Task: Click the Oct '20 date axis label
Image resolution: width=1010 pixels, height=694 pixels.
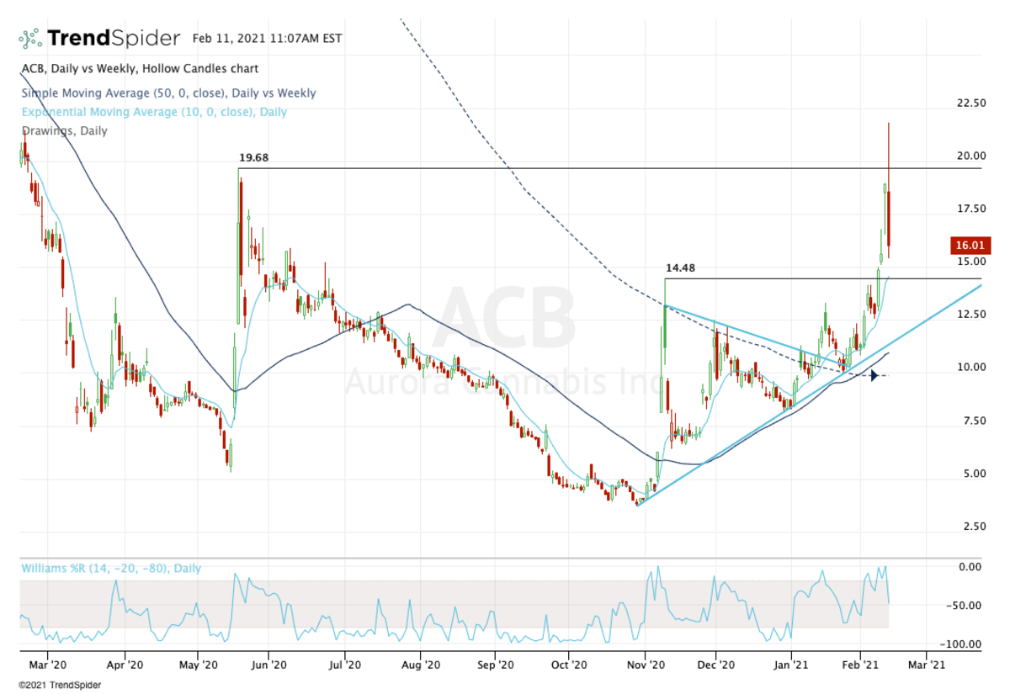Action: (x=569, y=664)
